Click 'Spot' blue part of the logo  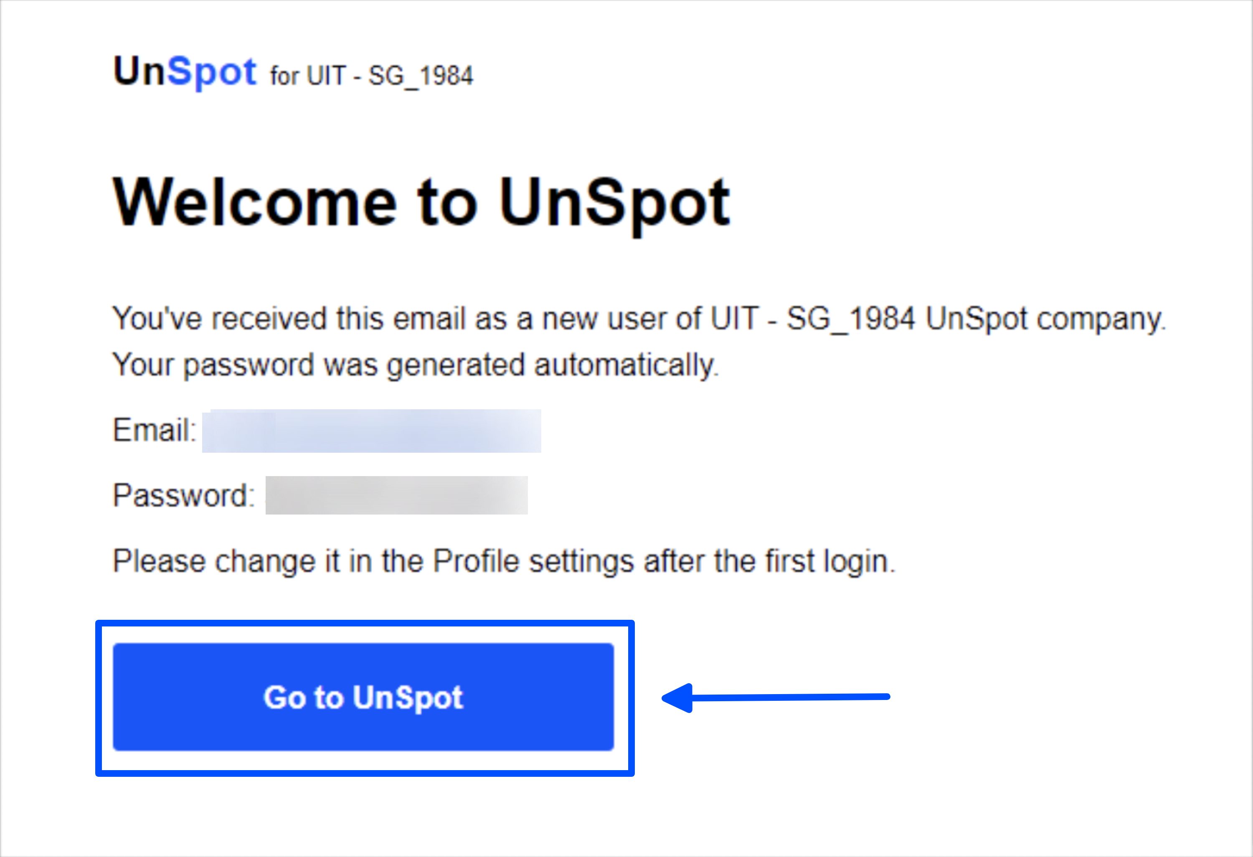pyautogui.click(x=212, y=72)
